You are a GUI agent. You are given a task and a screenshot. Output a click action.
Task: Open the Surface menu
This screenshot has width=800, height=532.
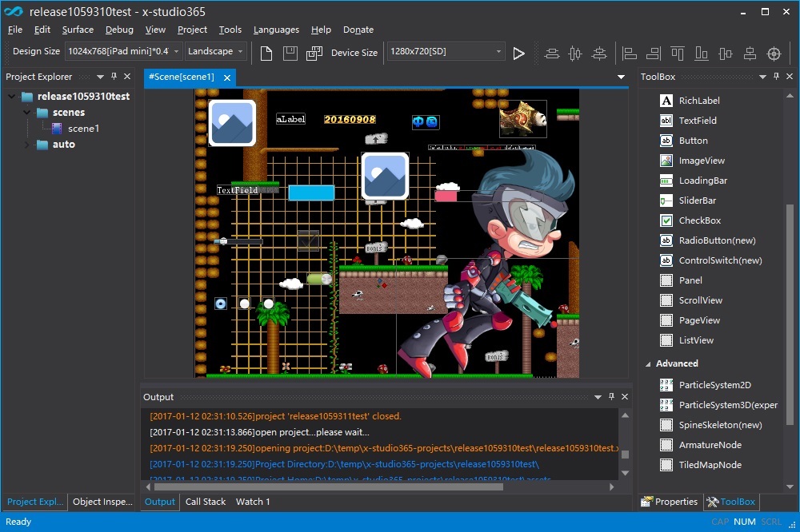tap(78, 30)
